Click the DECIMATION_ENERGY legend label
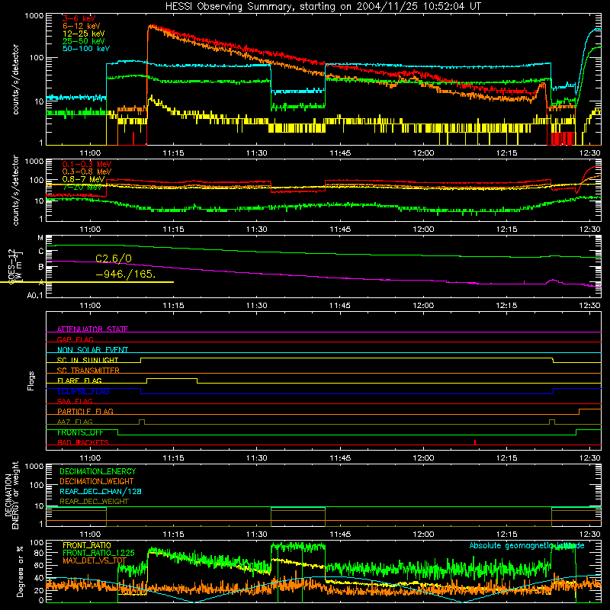Screen dimensions: 610x610 98,471
